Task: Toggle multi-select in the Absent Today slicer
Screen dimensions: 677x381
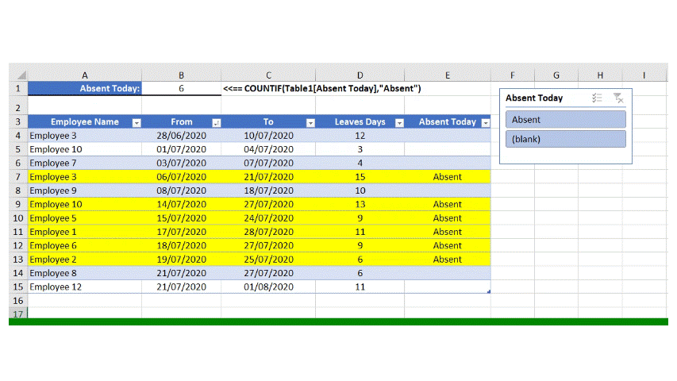Action: pos(597,98)
